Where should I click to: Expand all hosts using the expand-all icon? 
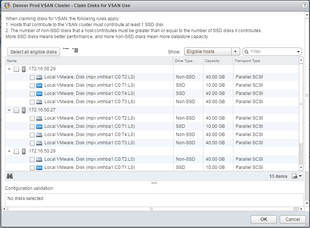pyautogui.click(x=76, y=50)
